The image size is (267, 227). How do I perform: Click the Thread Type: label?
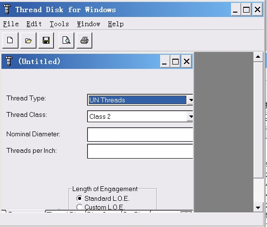pyautogui.click(x=26, y=98)
